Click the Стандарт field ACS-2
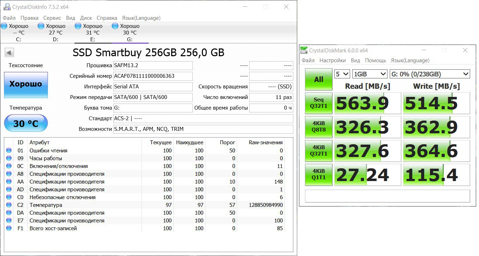Viewport: 479px width, 256px height. click(x=203, y=118)
